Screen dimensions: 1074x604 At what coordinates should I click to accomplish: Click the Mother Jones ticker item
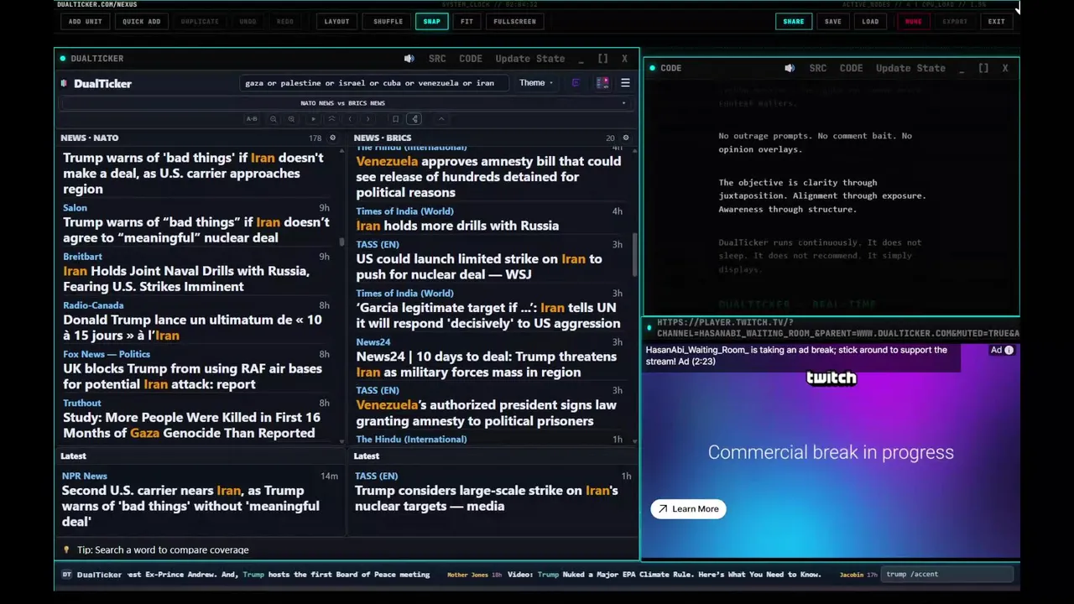[x=633, y=575]
